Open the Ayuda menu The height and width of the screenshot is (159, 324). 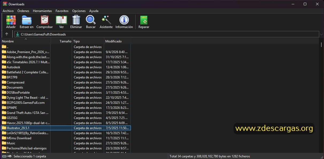pyautogui.click(x=94, y=11)
